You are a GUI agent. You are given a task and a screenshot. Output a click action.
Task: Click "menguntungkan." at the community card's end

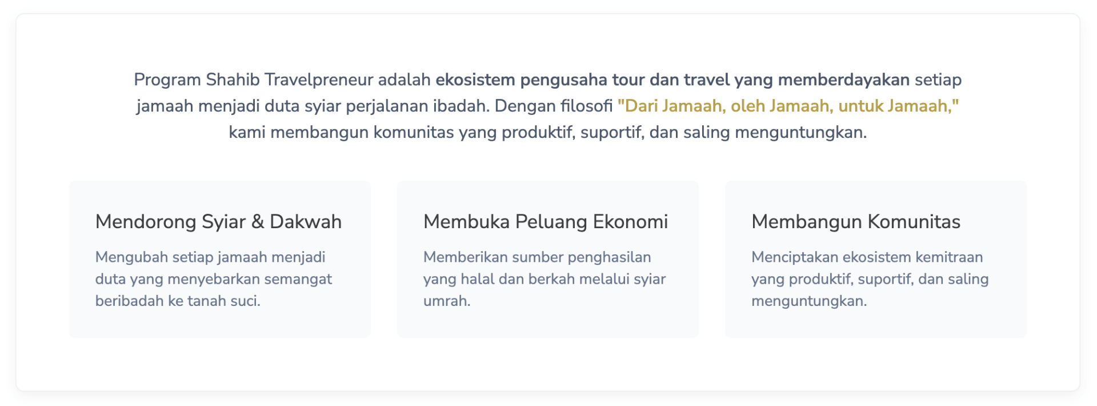coord(808,301)
